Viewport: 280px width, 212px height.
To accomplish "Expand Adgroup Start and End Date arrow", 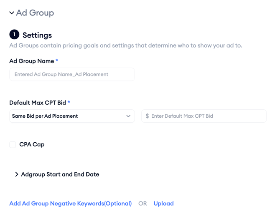I will click(17, 174).
